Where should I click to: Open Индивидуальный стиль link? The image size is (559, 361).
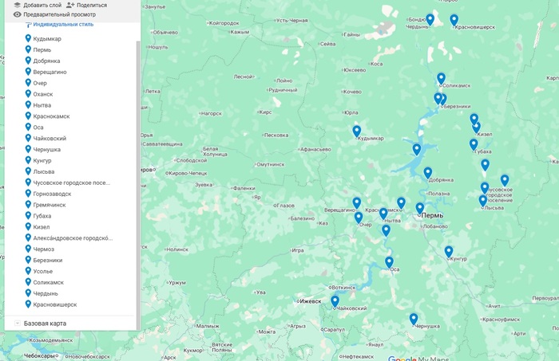coord(63,25)
